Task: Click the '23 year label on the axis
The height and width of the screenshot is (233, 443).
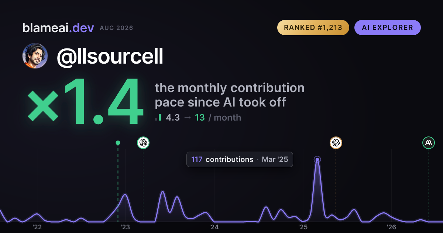Action: tap(126, 227)
